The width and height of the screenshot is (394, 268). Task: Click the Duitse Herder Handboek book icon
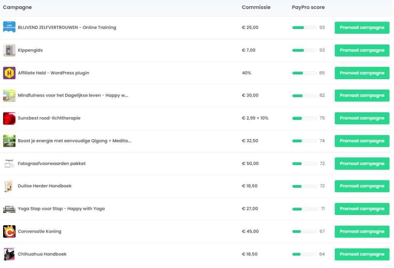click(9, 186)
